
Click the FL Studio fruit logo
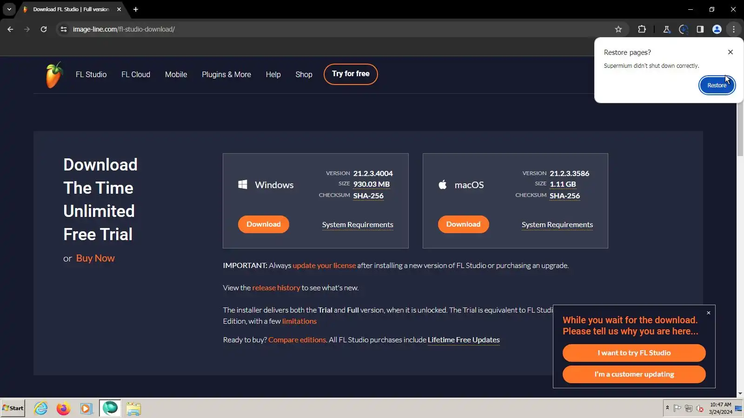pos(54,75)
